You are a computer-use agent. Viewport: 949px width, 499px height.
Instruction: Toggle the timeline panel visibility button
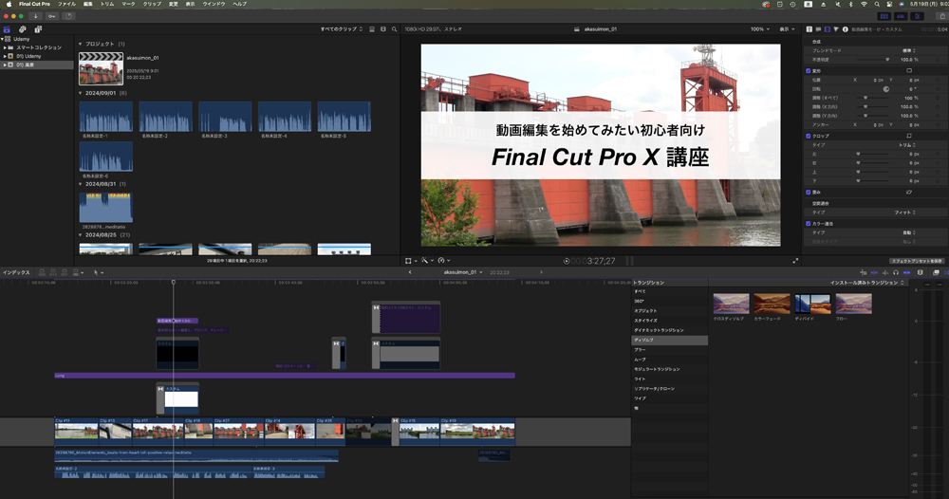click(902, 16)
